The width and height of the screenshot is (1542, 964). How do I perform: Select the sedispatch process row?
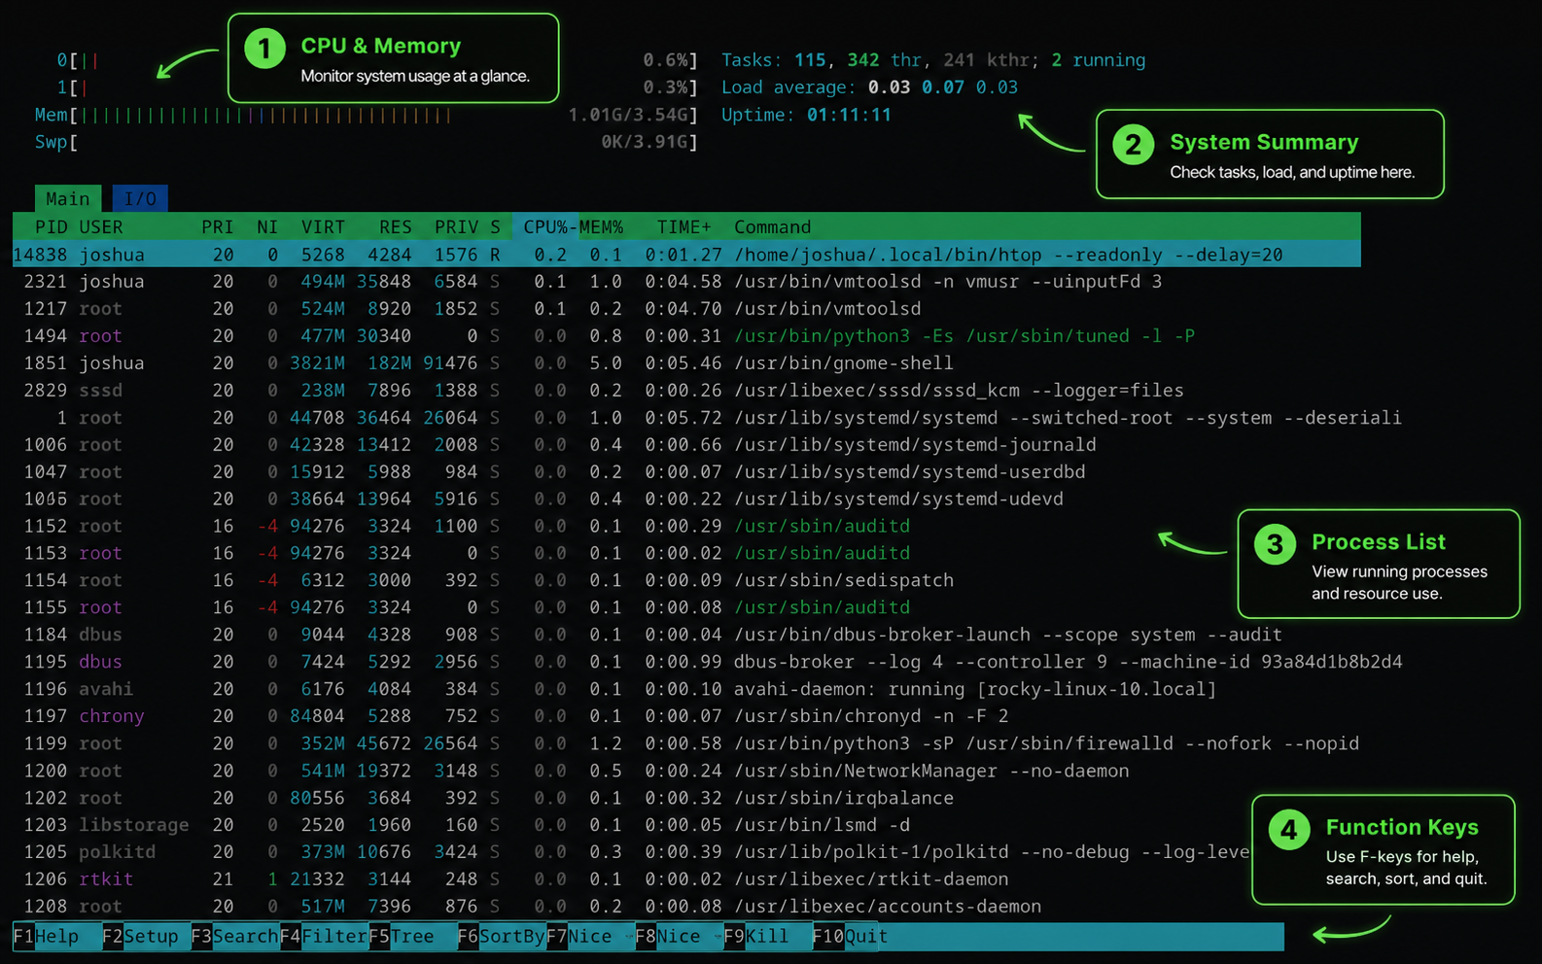pyautogui.click(x=686, y=580)
